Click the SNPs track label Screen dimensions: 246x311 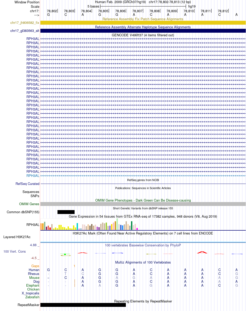35,196
